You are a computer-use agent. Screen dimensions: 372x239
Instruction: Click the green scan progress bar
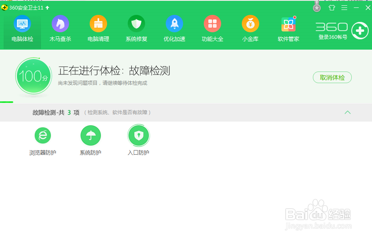[7, 102]
